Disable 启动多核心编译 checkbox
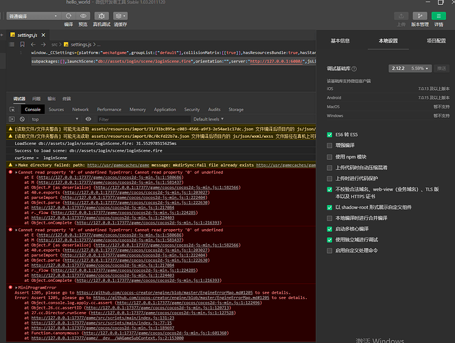The image size is (455, 343). click(329, 229)
